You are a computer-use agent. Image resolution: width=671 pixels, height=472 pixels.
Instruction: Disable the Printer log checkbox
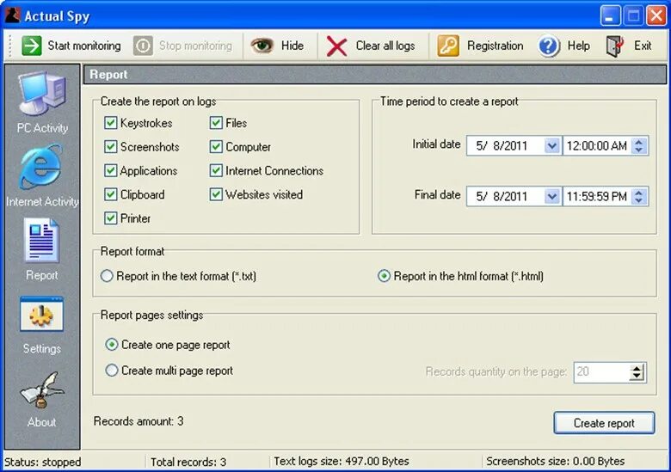[x=110, y=218]
